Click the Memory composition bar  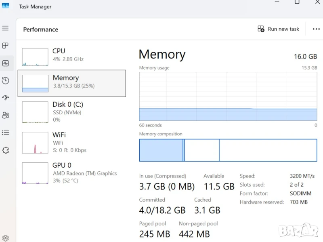click(x=228, y=150)
